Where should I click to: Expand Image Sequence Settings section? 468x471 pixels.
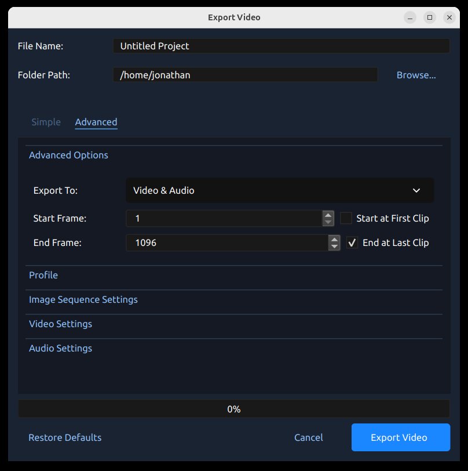[83, 299]
